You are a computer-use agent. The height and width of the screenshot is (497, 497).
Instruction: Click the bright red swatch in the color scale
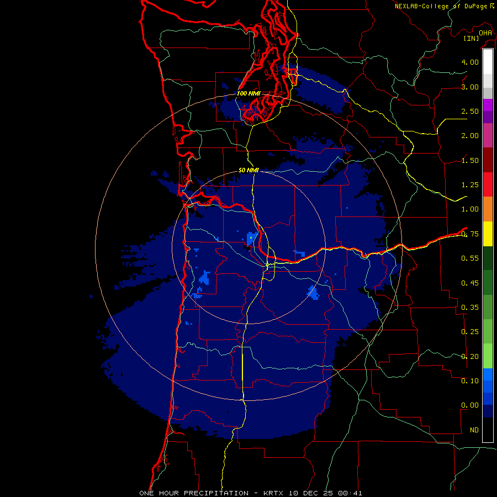point(488,184)
